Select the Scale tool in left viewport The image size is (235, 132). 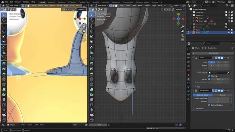pyautogui.click(x=4, y=36)
